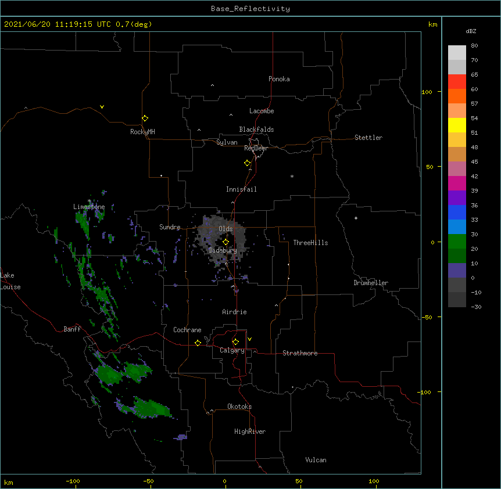Click the 65 value in dBZ legend

click(x=474, y=75)
